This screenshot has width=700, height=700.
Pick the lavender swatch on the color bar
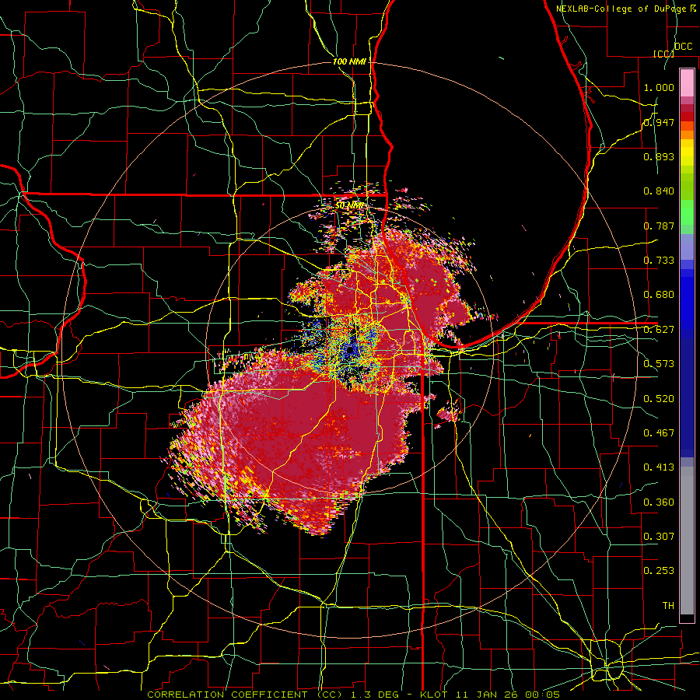pos(687,247)
